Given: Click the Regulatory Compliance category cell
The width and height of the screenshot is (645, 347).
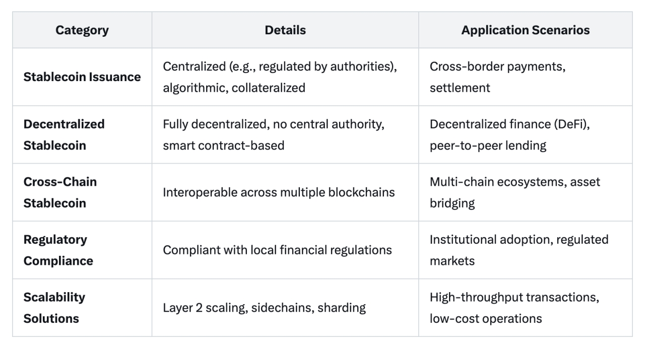Looking at the screenshot, I should click(58, 250).
